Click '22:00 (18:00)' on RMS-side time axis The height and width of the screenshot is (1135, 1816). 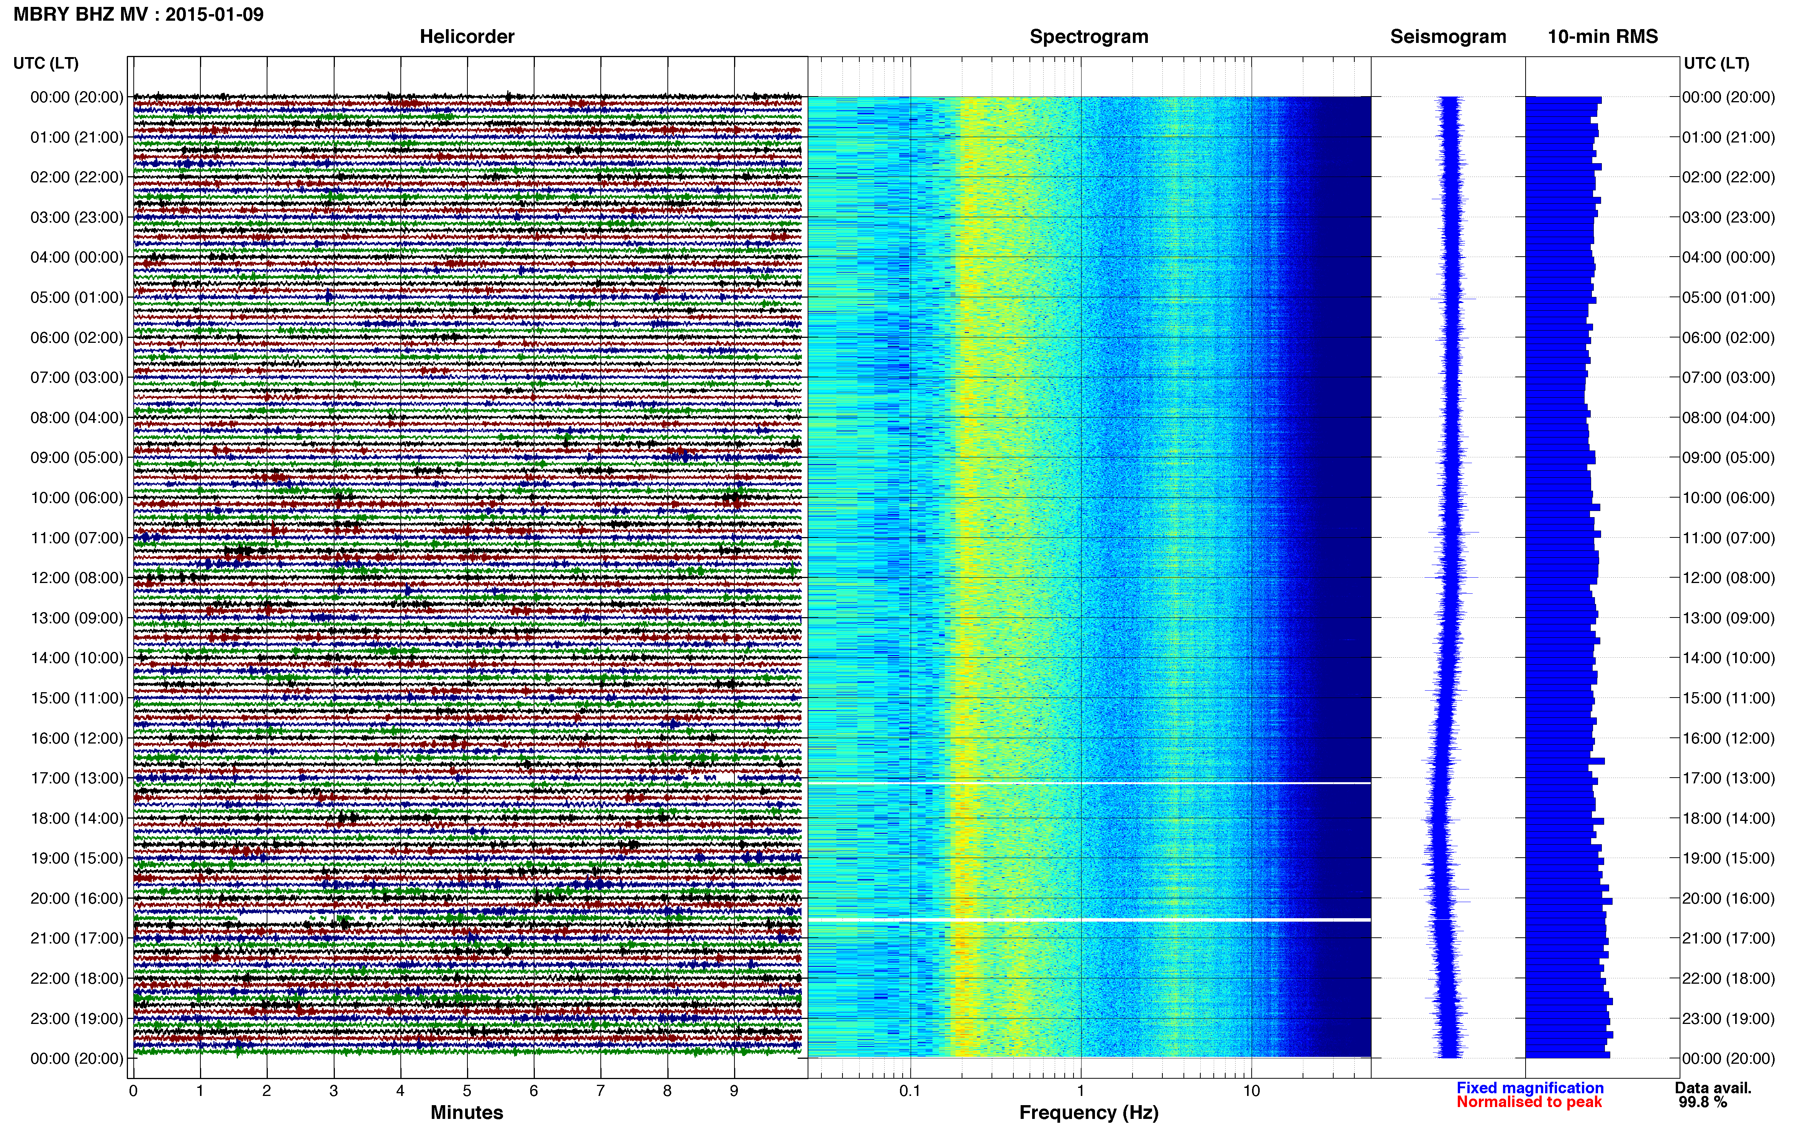tap(1728, 979)
